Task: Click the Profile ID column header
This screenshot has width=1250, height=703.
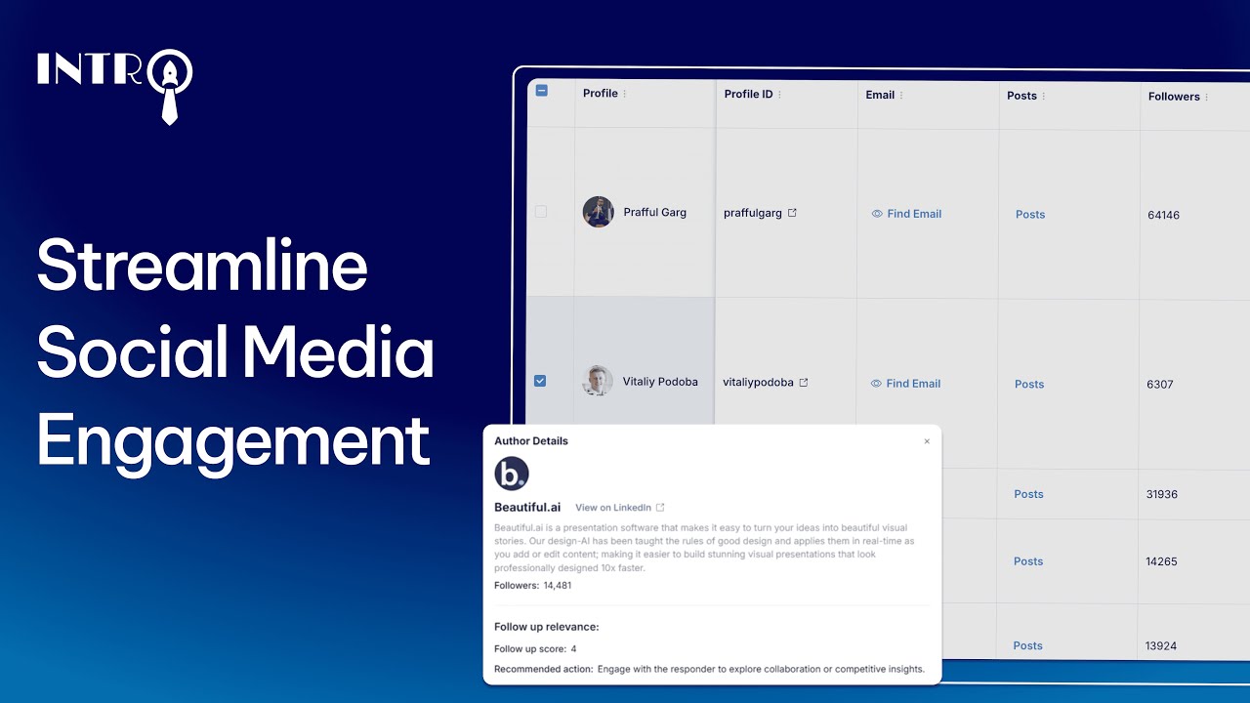Action: pyautogui.click(x=749, y=95)
